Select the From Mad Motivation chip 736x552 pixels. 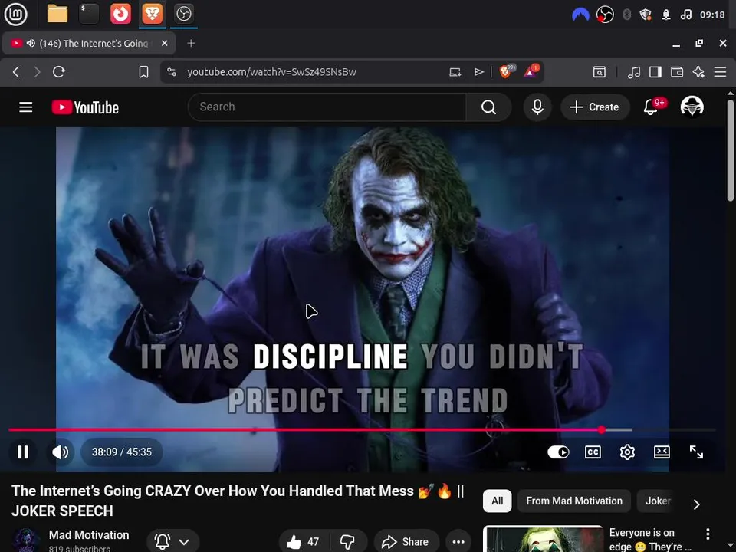(574, 501)
